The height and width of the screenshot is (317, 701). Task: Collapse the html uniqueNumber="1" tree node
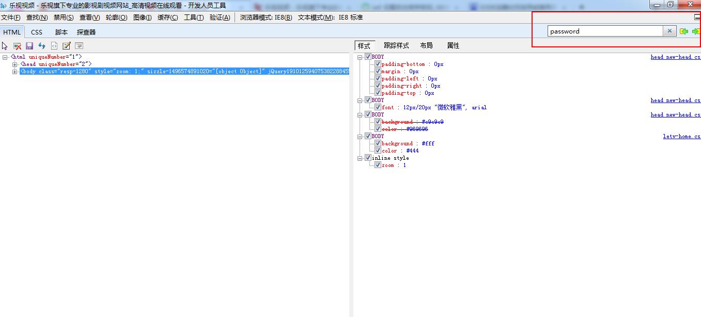point(5,57)
